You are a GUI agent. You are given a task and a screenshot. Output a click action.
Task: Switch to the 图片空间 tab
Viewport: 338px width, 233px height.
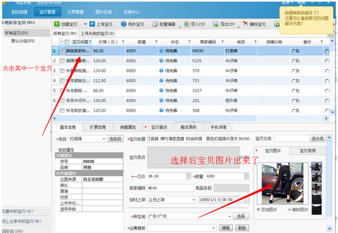[x=103, y=12]
